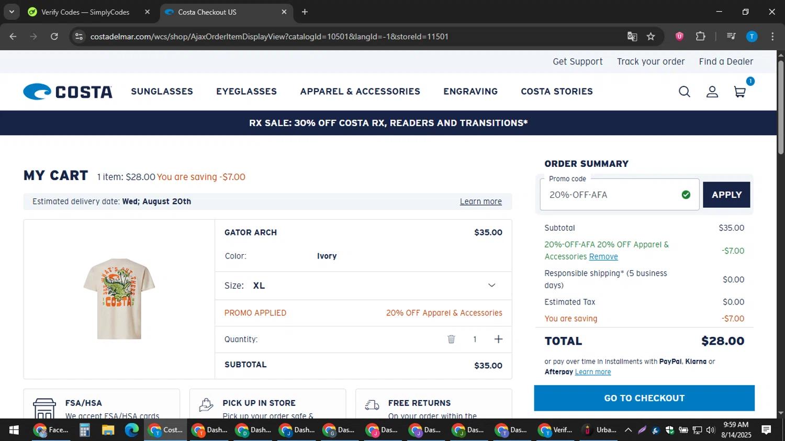
Task: Open Calculator from the taskbar
Action: [85, 430]
